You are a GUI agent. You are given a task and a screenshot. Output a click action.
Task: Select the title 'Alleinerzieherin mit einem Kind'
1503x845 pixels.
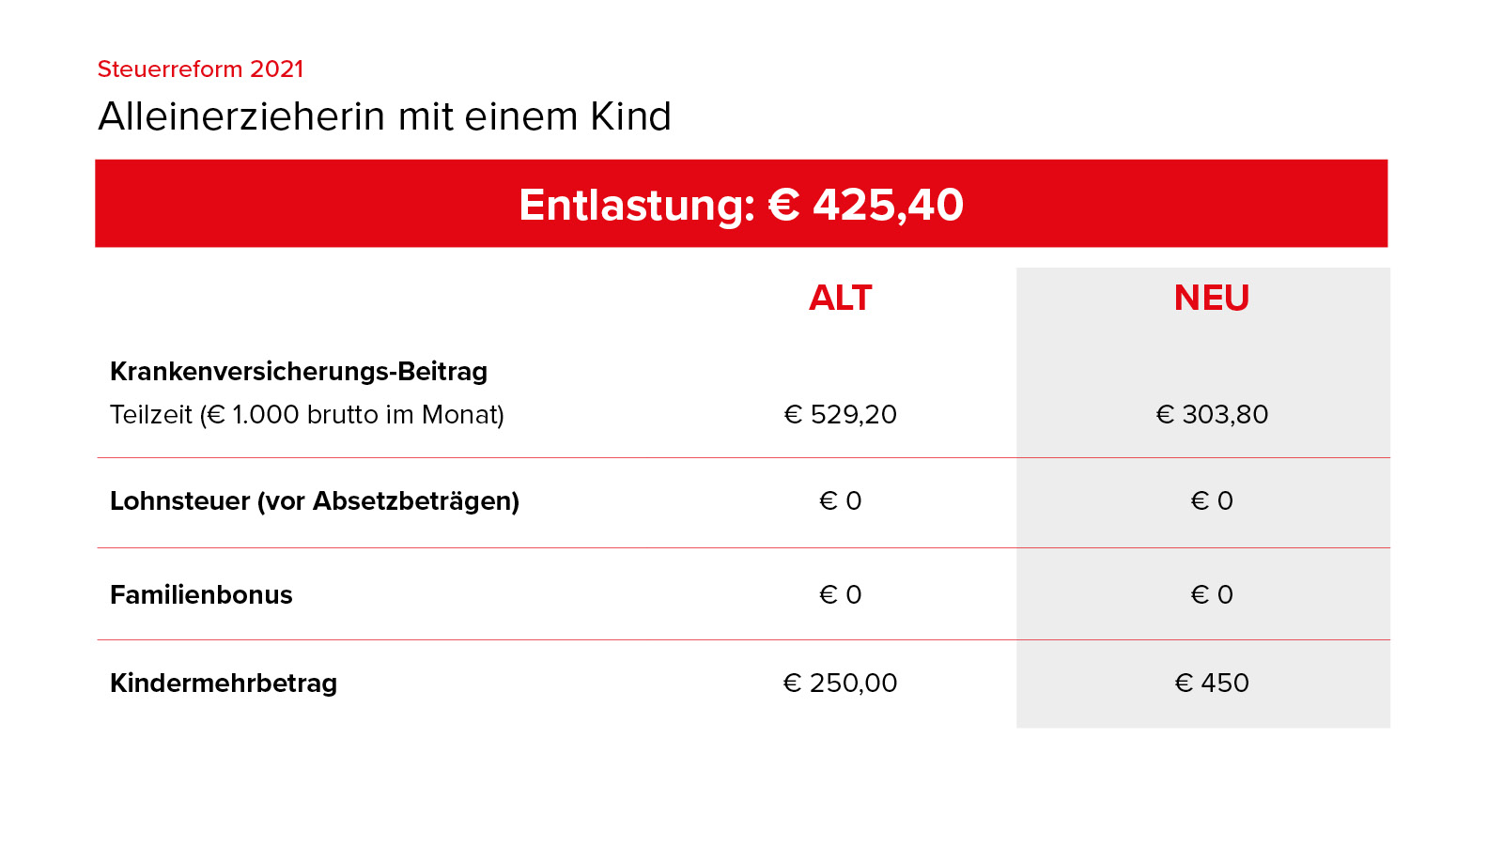tap(384, 117)
